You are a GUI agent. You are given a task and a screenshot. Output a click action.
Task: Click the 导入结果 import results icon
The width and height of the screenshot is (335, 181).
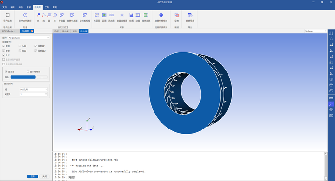click(x=7, y=15)
